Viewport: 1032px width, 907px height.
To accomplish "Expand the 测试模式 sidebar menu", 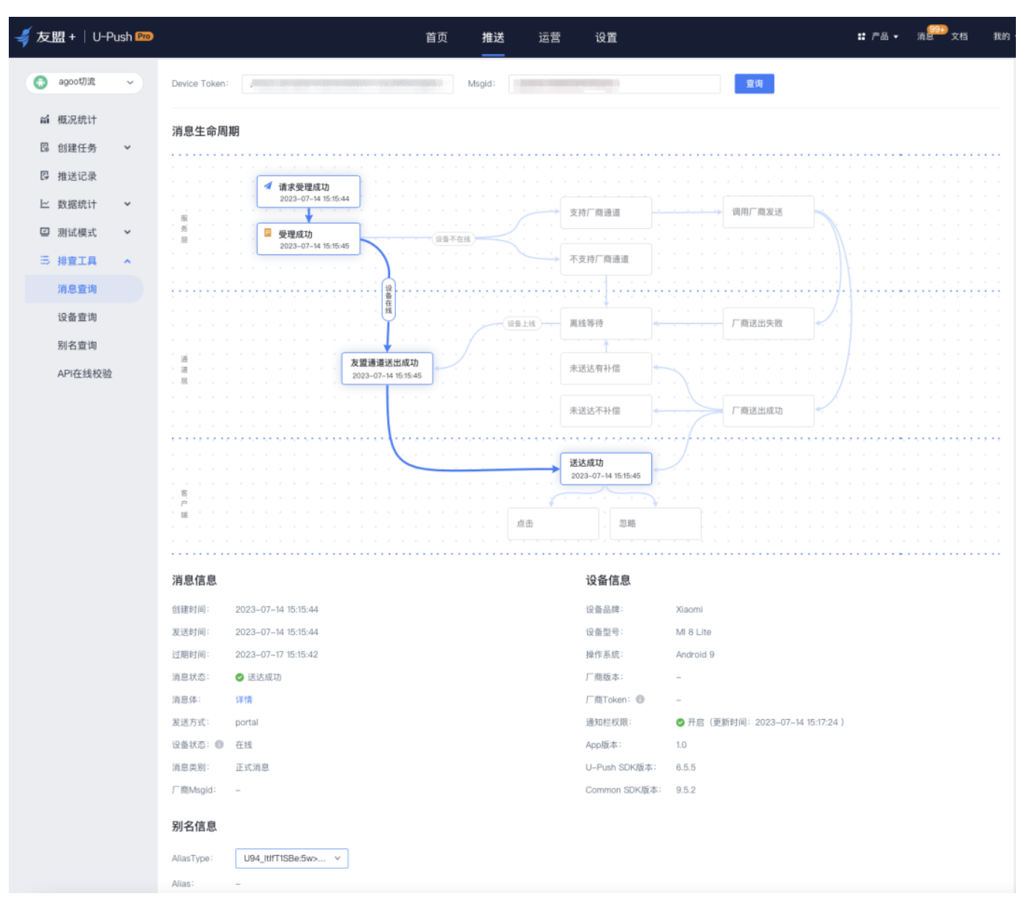I will click(127, 233).
